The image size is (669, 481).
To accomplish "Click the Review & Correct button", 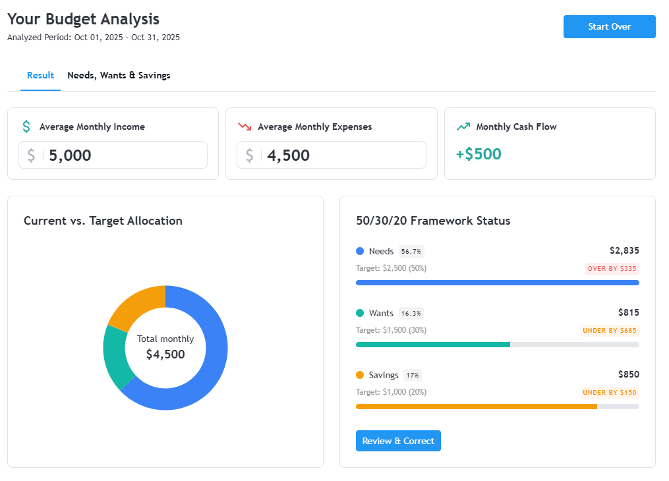I will click(x=398, y=441).
